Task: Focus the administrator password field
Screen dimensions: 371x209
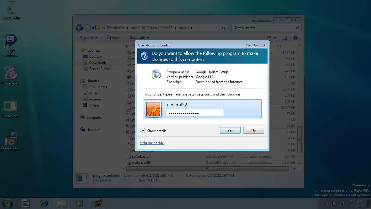Action: click(195, 113)
